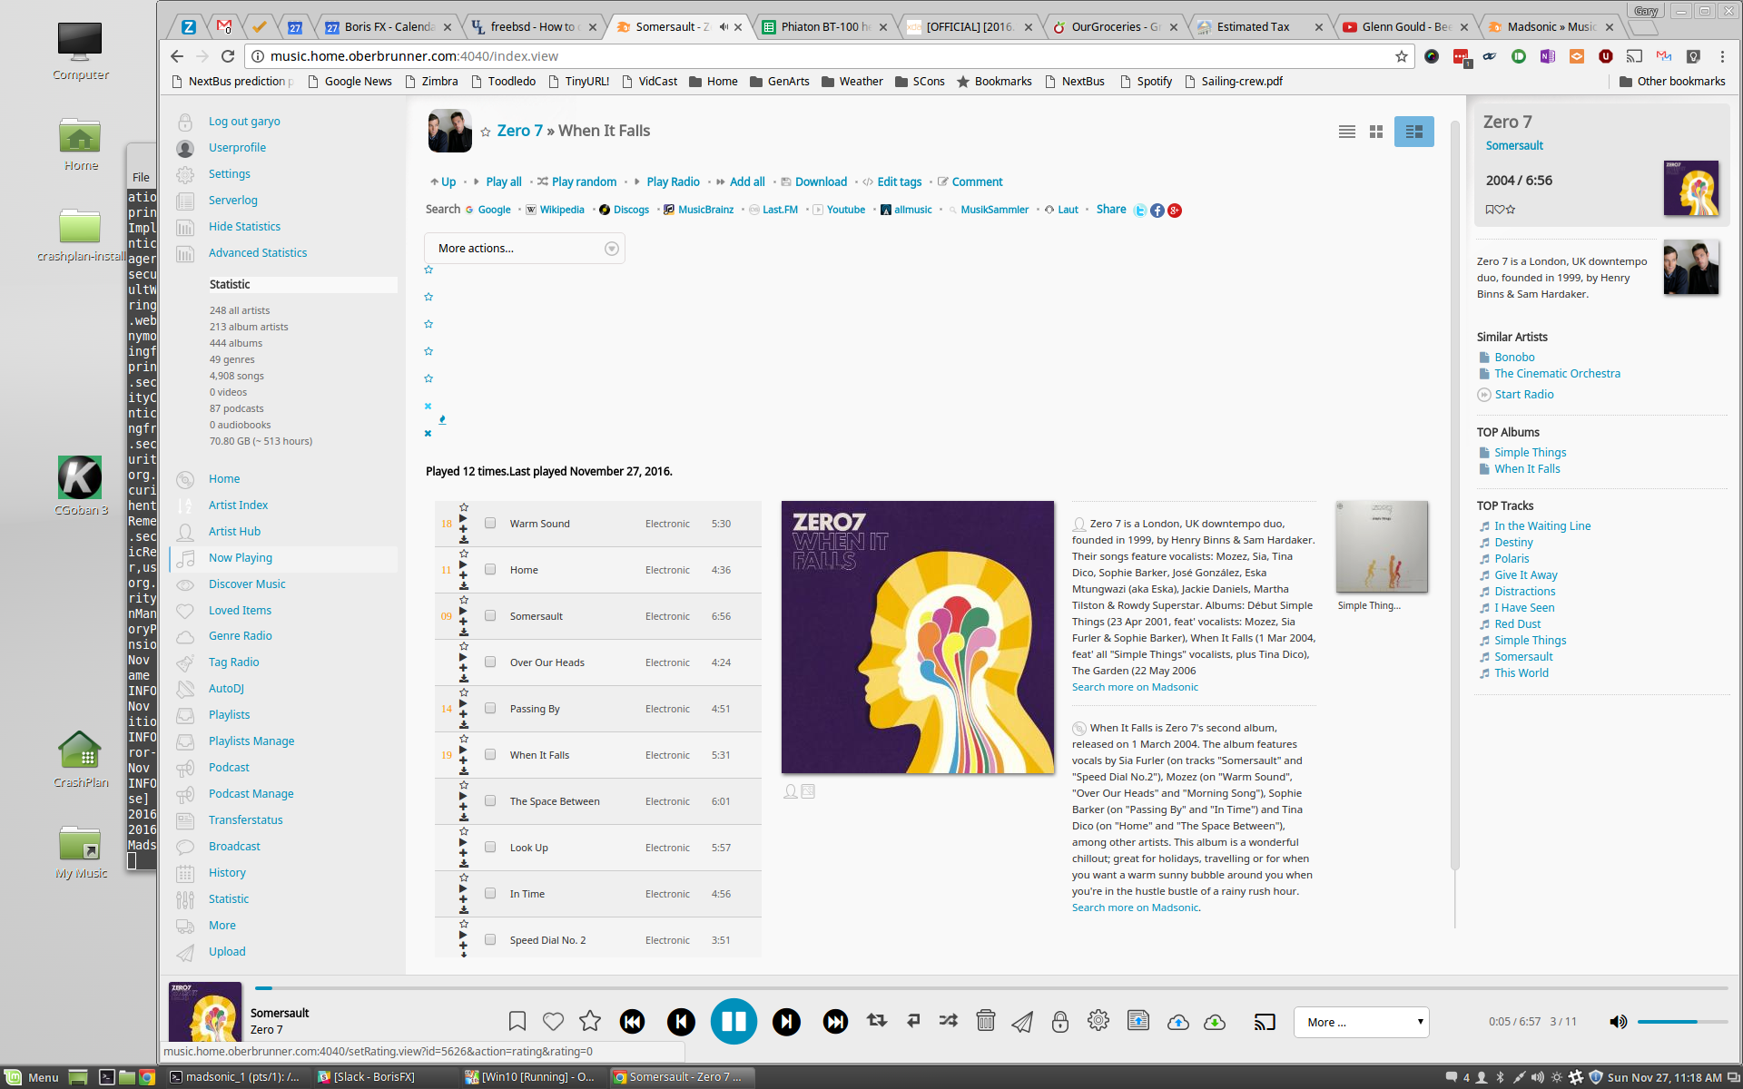The height and width of the screenshot is (1089, 1743).
Task: Toggle repeat mode in player bar
Action: [877, 1020]
